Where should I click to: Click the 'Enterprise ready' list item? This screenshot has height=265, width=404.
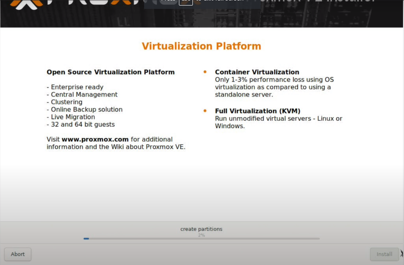click(x=75, y=87)
